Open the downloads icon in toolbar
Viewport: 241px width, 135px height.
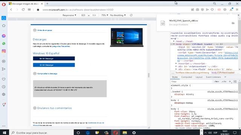click(231, 9)
